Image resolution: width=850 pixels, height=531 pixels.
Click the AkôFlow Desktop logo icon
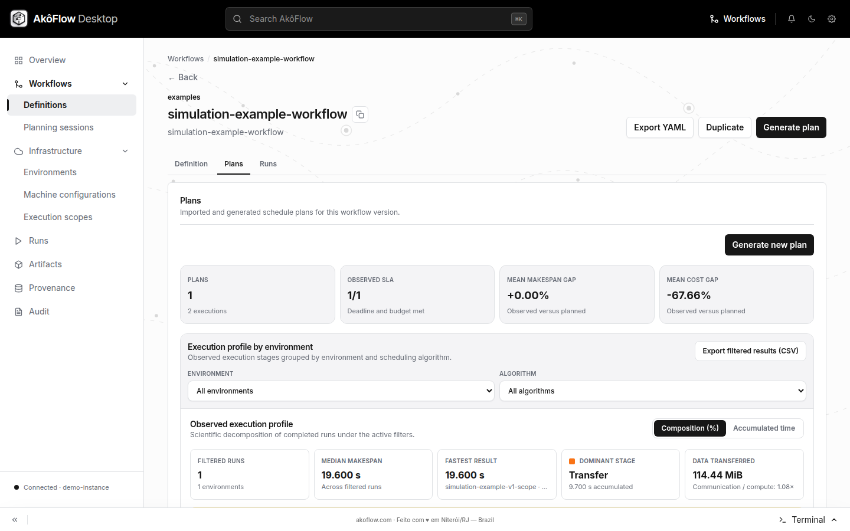coord(19,19)
